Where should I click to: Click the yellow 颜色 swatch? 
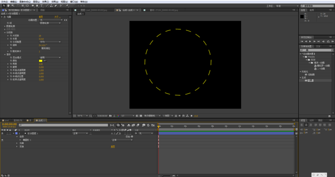tap(41, 61)
